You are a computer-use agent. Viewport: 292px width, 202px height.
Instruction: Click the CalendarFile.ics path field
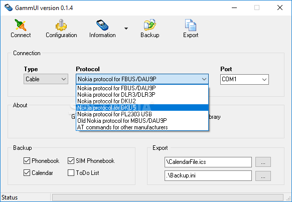(208, 162)
